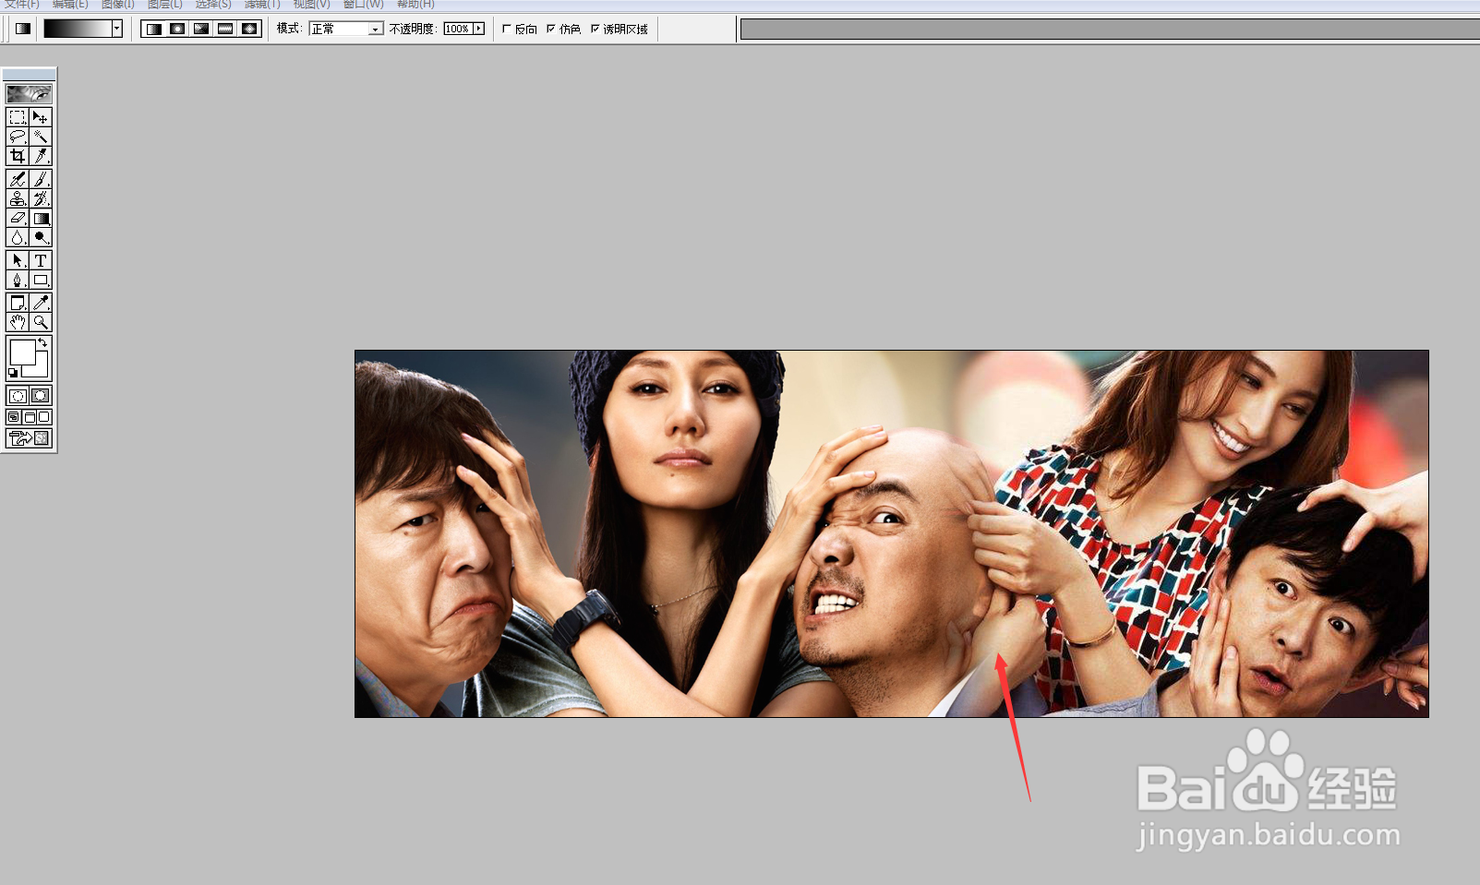Switch to Full Screen with menu bar
This screenshot has width=1480, height=885.
29,417
